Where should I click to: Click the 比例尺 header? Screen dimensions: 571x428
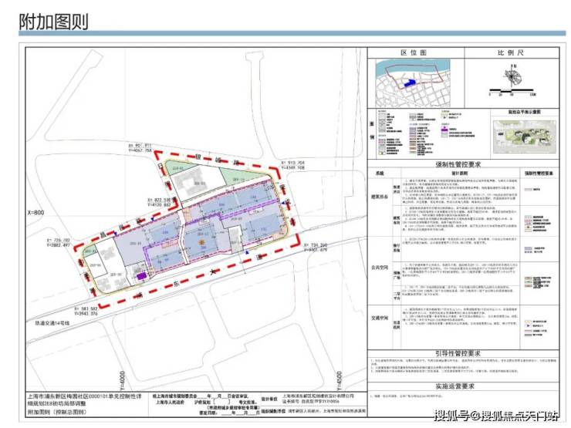click(x=511, y=52)
